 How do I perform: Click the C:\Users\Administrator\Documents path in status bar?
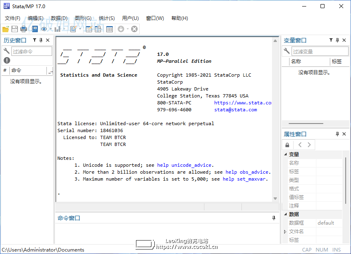pyautogui.click(x=43, y=250)
